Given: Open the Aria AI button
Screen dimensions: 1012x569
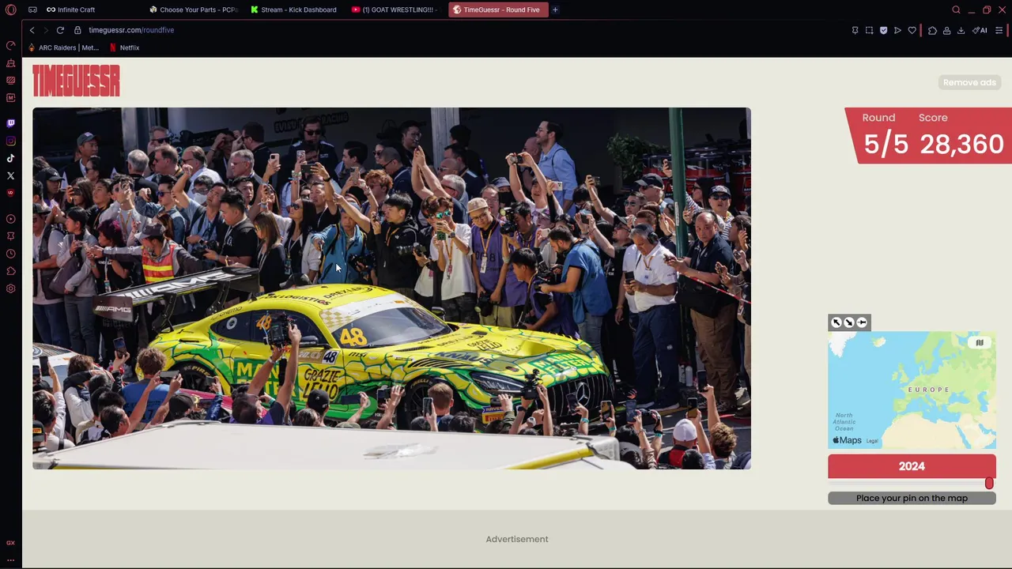Looking at the screenshot, I should click(980, 30).
